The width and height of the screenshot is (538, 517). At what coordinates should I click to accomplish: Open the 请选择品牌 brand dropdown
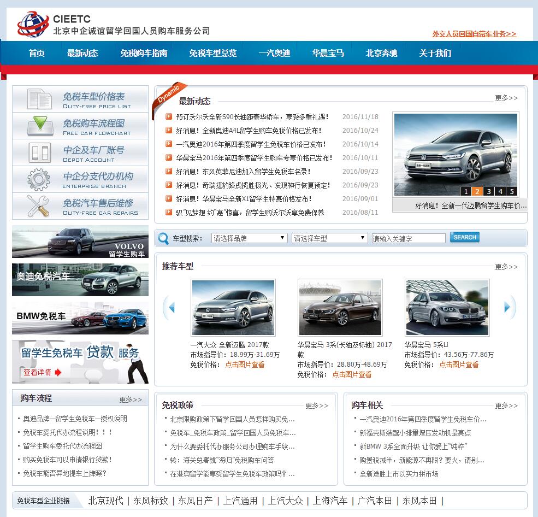tap(250, 238)
